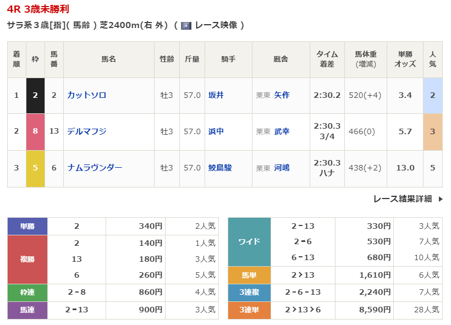This screenshot has height=325, width=451.
Task: Click the arrow beside レース結果詳細
Action: pos(440,199)
